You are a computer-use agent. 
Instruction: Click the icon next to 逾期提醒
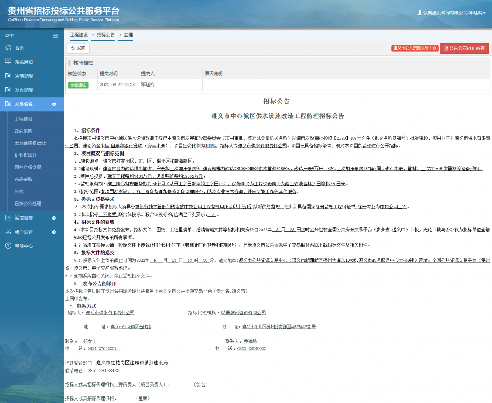(x=8, y=76)
